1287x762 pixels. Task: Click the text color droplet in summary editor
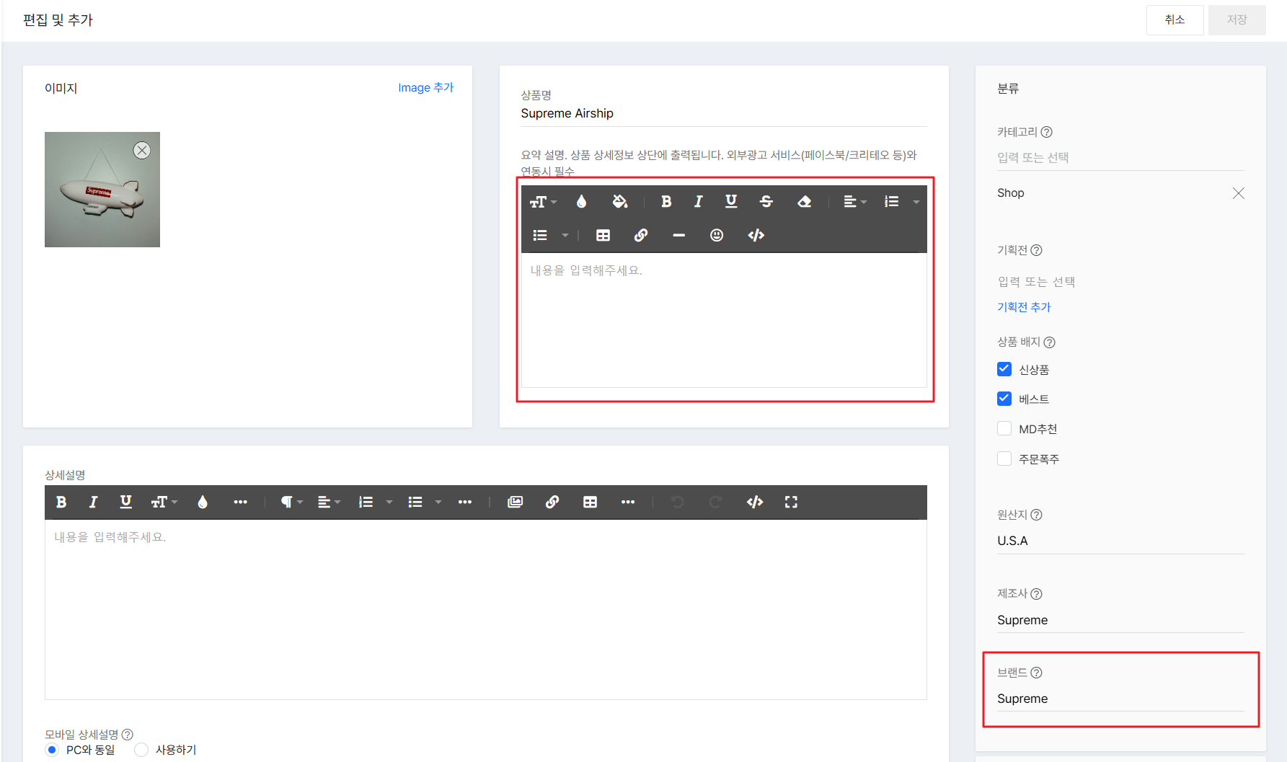coord(581,202)
